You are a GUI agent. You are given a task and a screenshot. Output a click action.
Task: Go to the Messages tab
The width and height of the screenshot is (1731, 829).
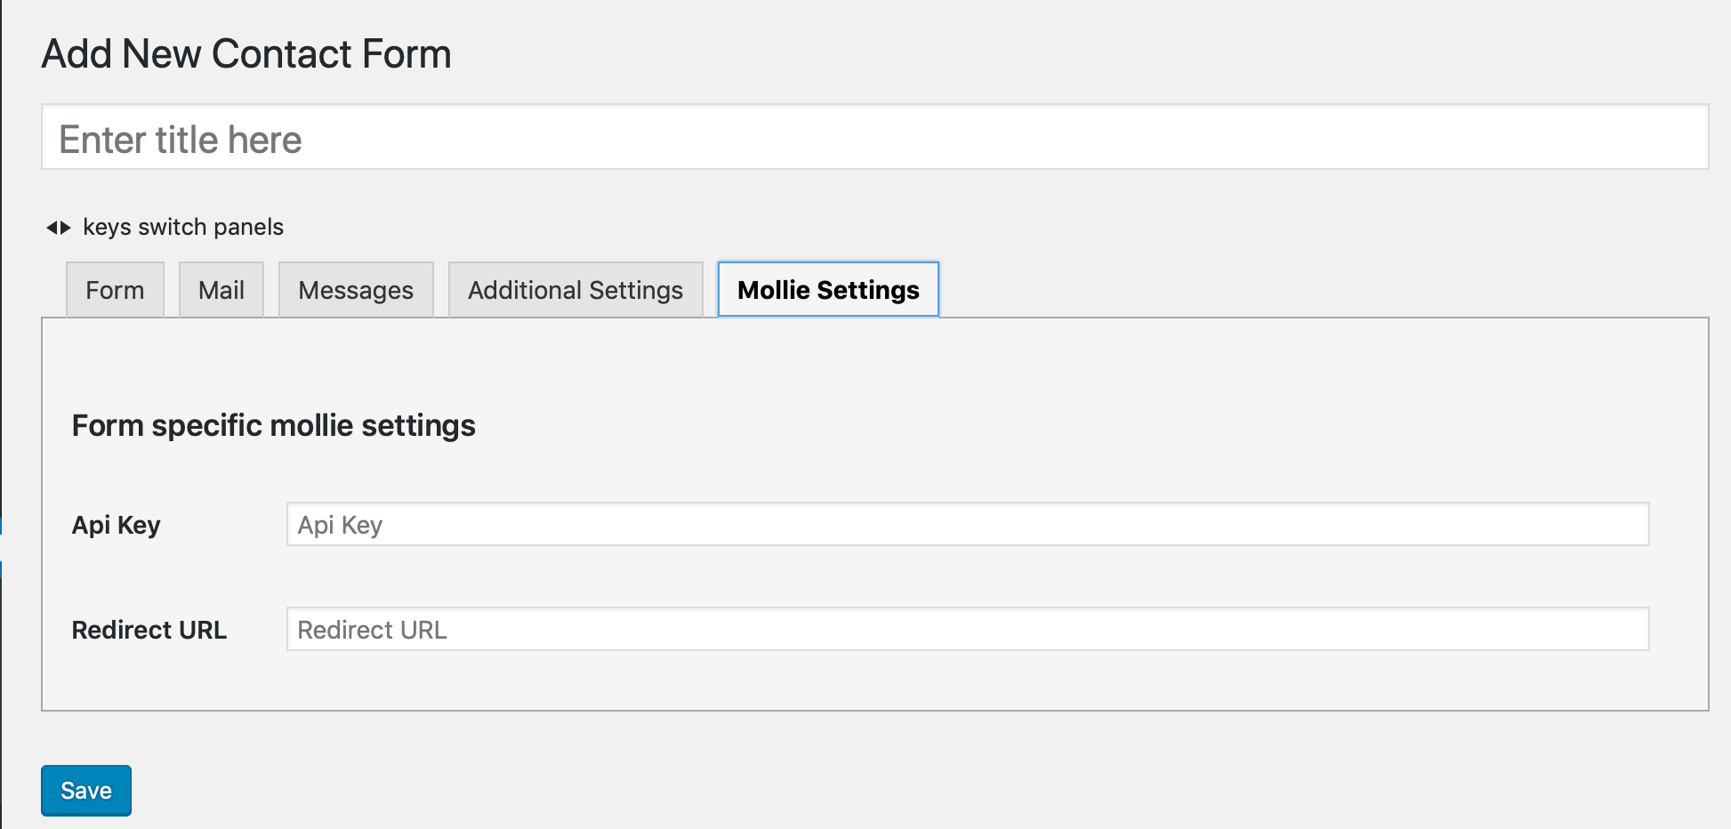(356, 290)
